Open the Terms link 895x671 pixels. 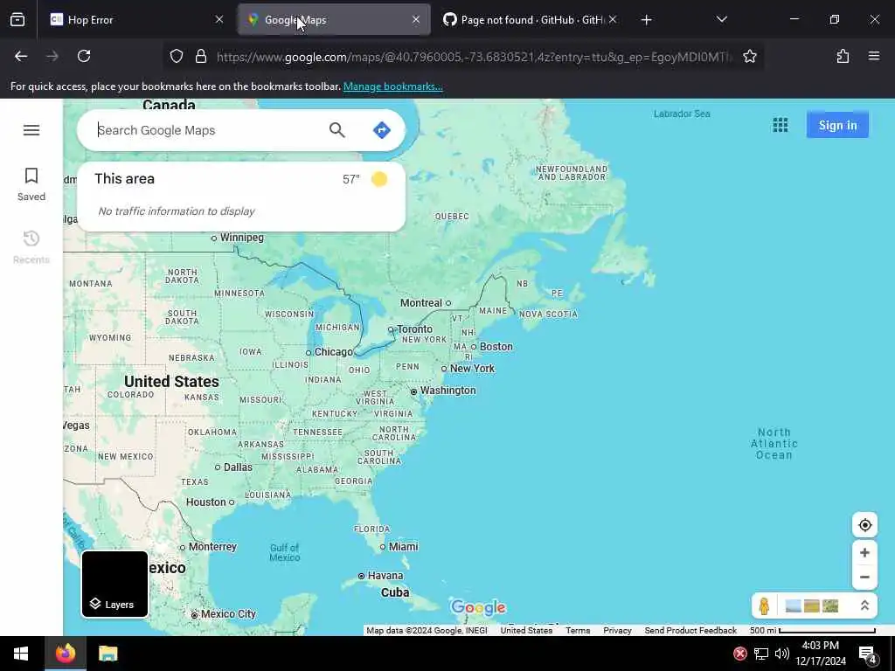(578, 631)
